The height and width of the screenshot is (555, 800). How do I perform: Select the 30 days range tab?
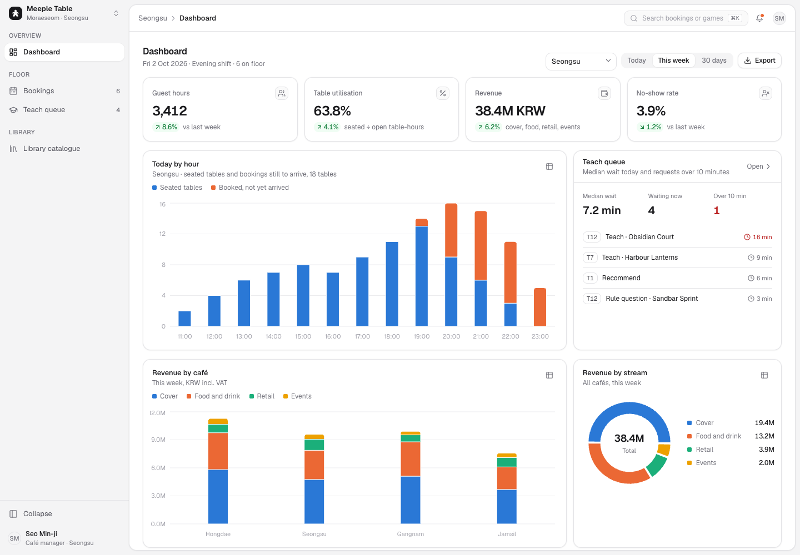[714, 60]
